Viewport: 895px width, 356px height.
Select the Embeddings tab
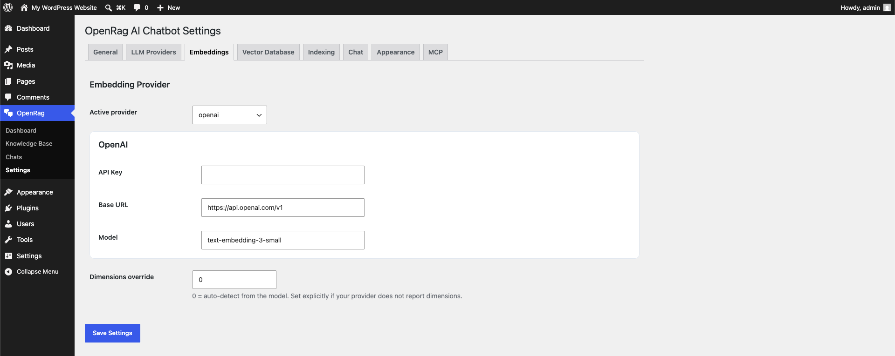pyautogui.click(x=209, y=52)
